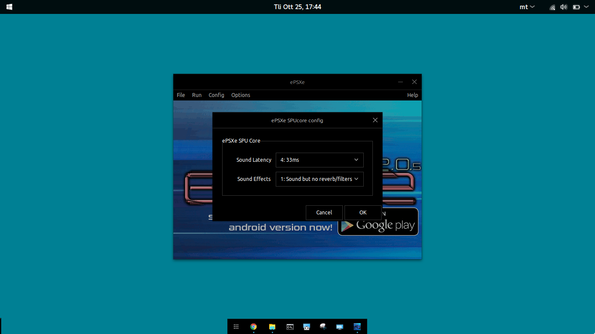Viewport: 595px width, 334px height.
Task: Open Command Prompt from the dock
Action: tap(290, 327)
